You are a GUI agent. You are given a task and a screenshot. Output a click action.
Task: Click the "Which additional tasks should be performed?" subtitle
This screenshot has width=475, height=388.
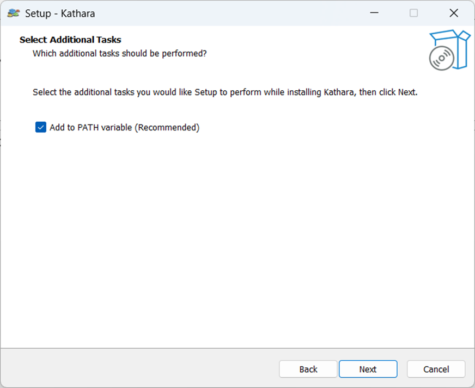click(x=120, y=53)
